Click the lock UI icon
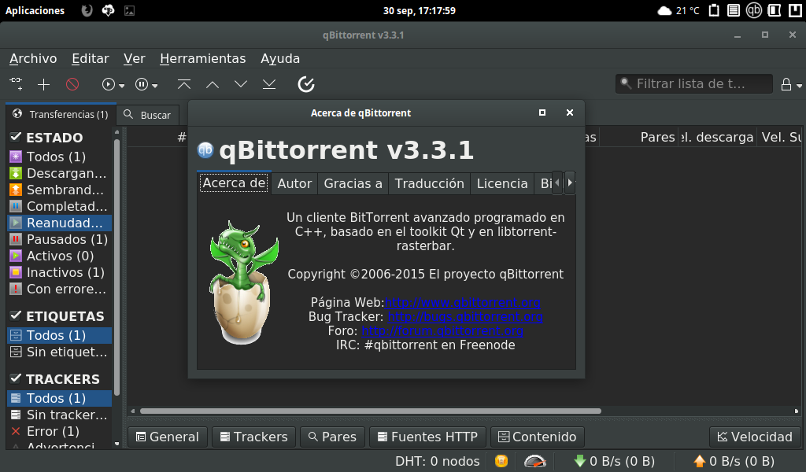Image resolution: width=806 pixels, height=472 pixels. [x=786, y=84]
